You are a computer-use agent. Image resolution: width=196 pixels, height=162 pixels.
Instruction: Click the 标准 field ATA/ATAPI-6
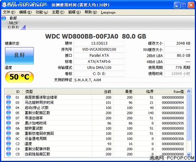[x=99, y=62]
